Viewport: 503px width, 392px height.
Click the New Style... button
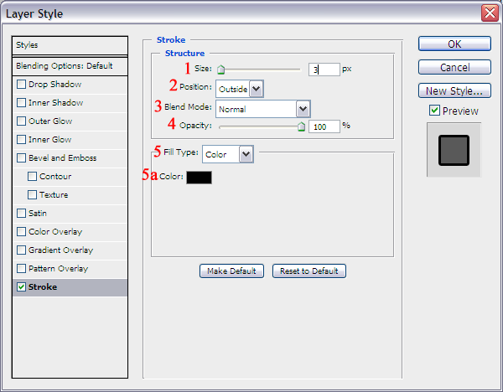454,90
